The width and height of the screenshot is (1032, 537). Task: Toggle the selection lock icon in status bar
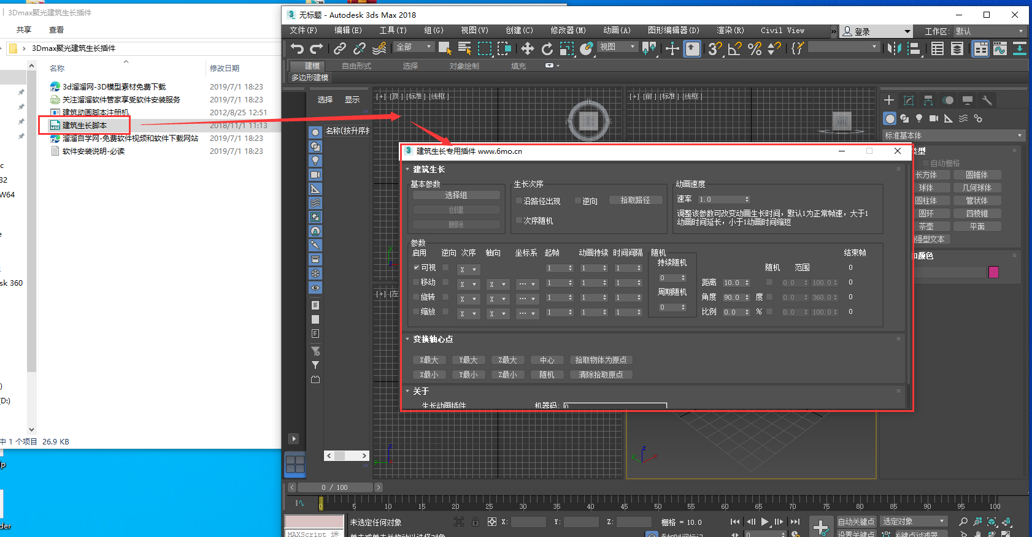(476, 522)
